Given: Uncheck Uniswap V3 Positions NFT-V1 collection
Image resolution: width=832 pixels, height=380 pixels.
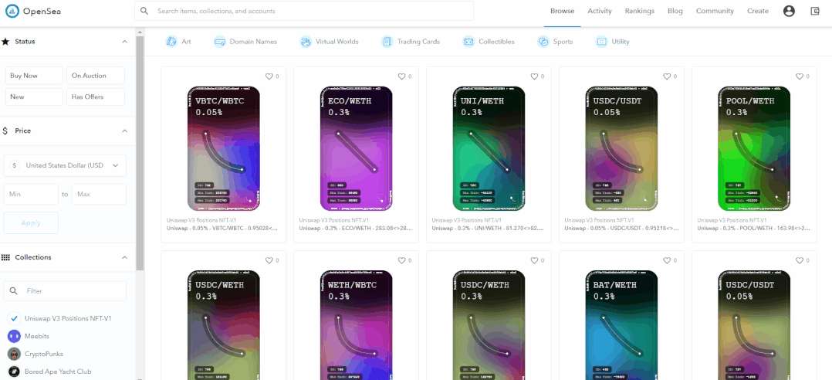Looking at the screenshot, I should (15, 318).
